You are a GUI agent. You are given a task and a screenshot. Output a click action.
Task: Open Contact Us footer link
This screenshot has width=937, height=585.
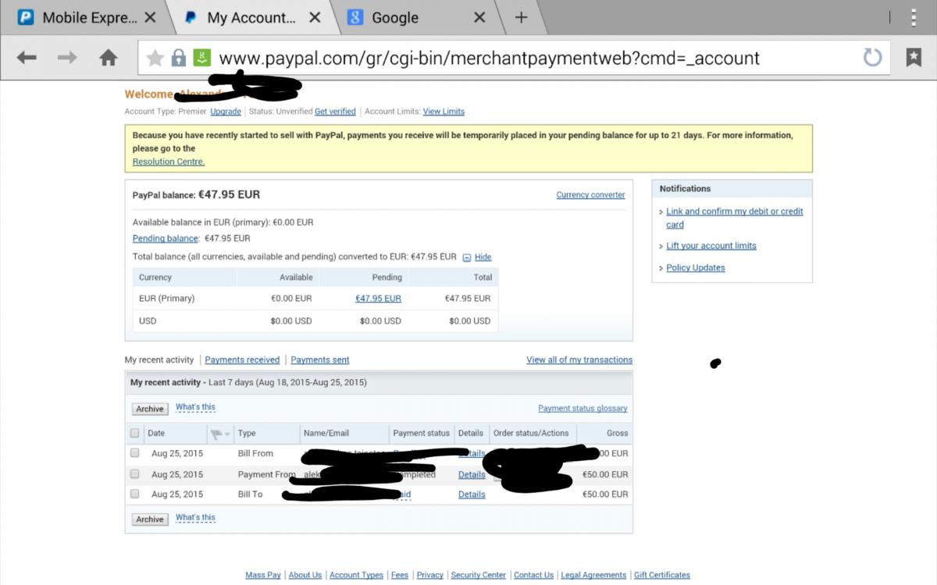[x=534, y=576]
